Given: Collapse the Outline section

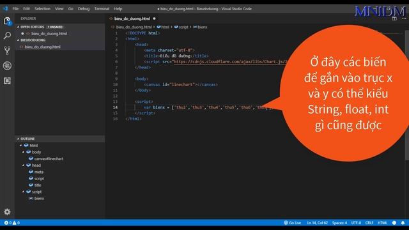Looking at the screenshot, I should tap(18, 139).
